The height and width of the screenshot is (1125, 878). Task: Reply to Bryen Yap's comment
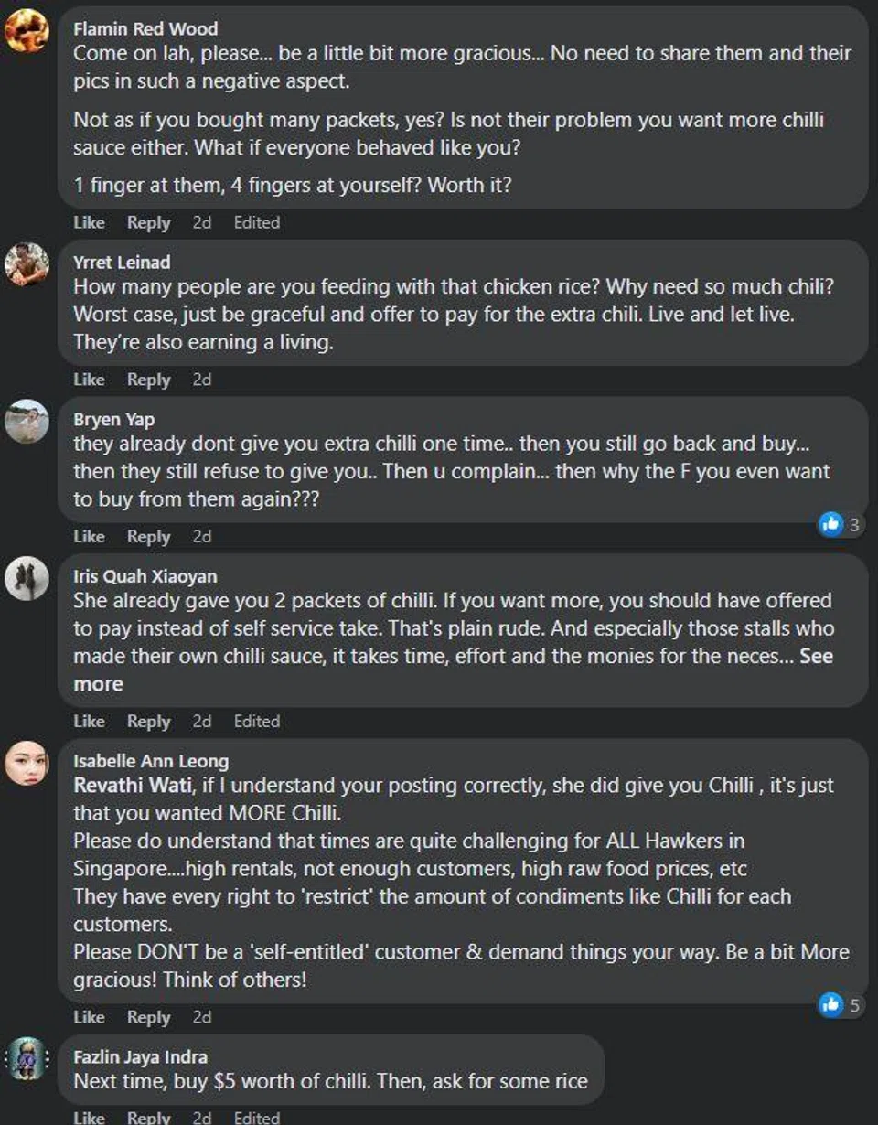click(x=148, y=537)
